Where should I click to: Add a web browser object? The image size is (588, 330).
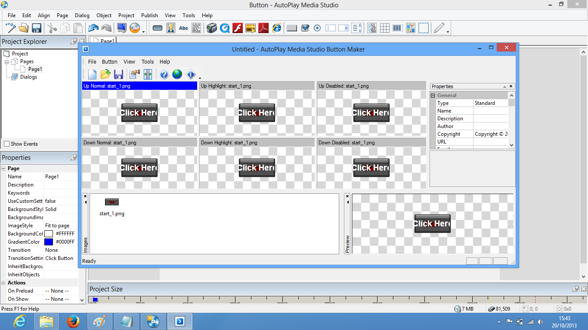[x=277, y=28]
